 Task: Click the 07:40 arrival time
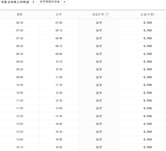[59, 23]
